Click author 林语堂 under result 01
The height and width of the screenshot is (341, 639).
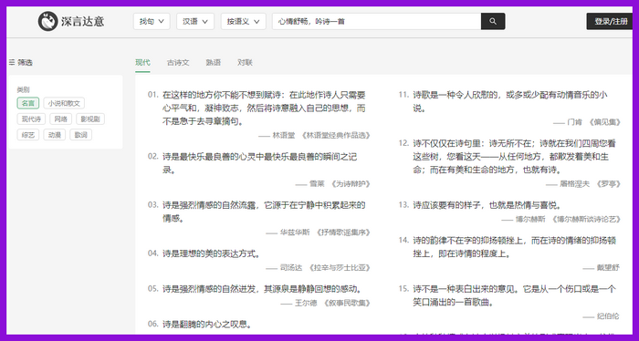click(x=284, y=135)
